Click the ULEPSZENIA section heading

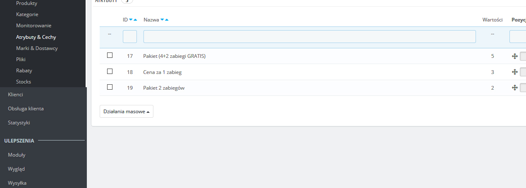coord(19,140)
